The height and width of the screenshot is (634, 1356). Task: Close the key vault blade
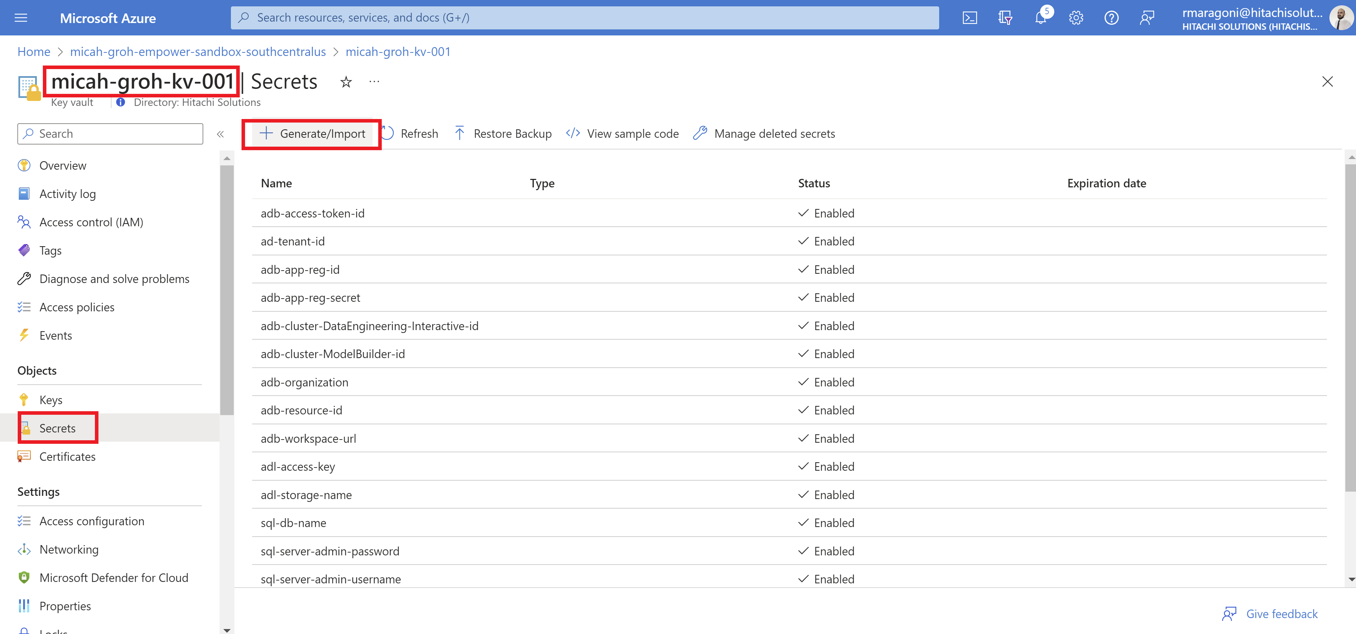click(1327, 81)
